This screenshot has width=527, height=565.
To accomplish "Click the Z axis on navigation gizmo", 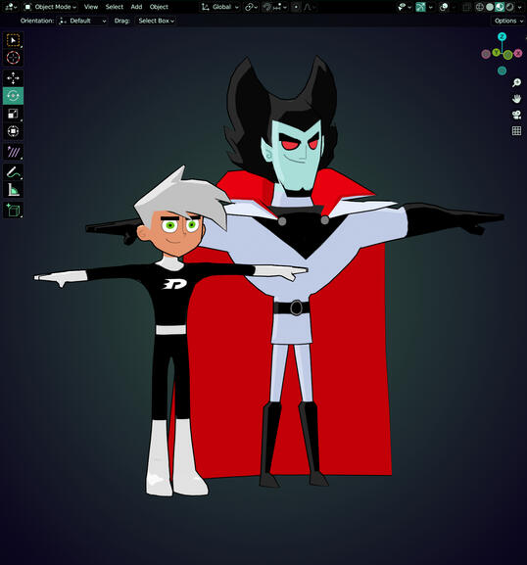I will [x=502, y=37].
